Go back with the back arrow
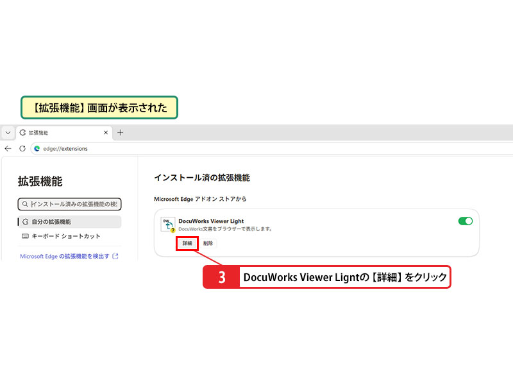 point(8,149)
